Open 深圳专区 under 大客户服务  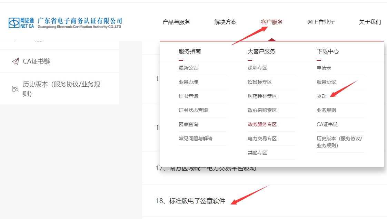pos(257,68)
